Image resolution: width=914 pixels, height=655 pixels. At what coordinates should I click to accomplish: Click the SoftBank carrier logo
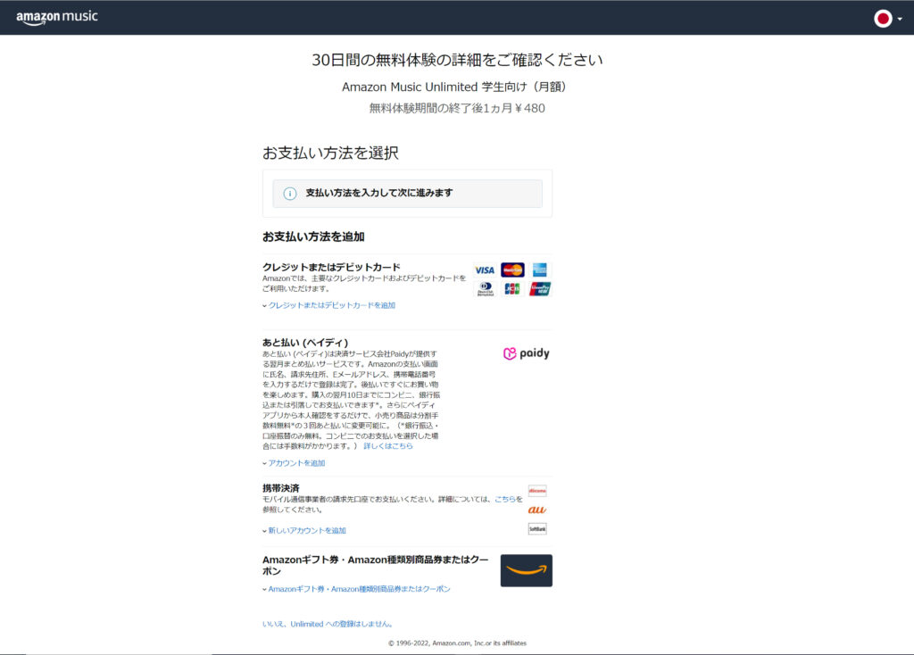coord(537,529)
